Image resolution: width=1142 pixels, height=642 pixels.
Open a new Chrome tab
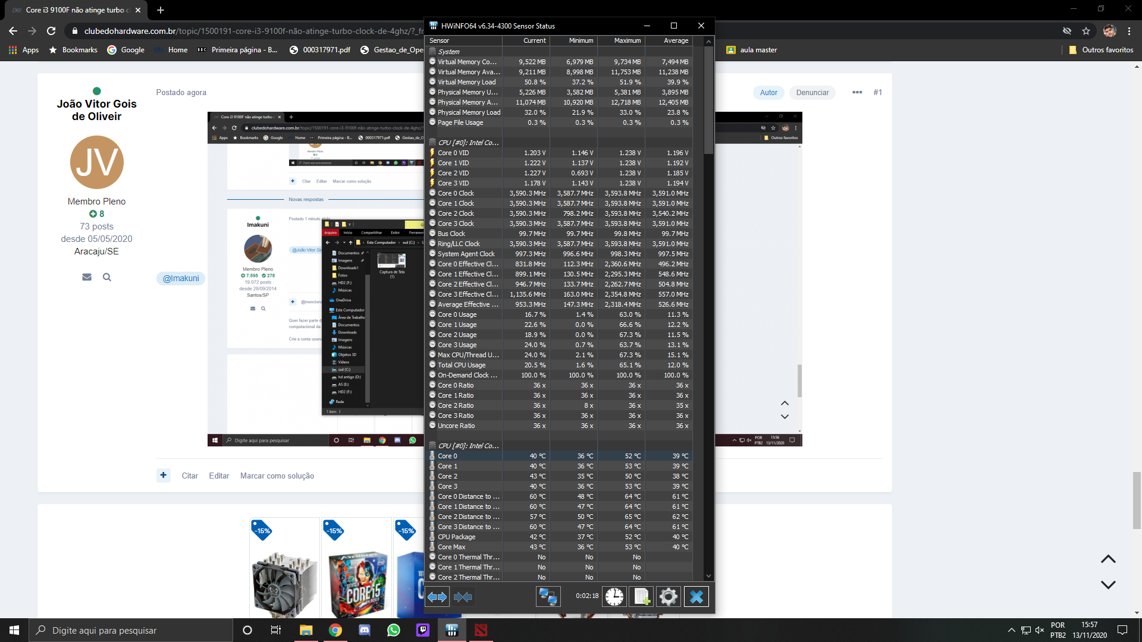[161, 10]
